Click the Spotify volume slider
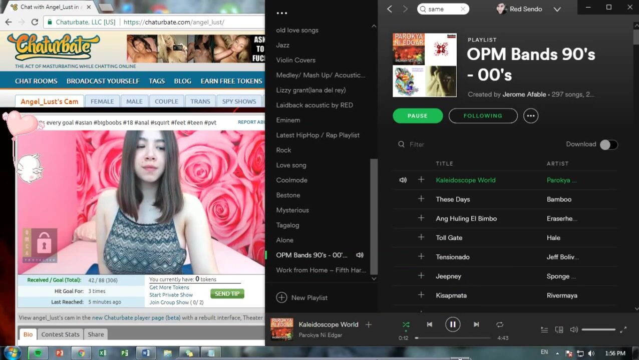639x360 pixels. 598,329
